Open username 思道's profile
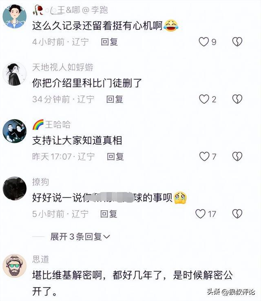This screenshot has width=261, height=301. 41,259
